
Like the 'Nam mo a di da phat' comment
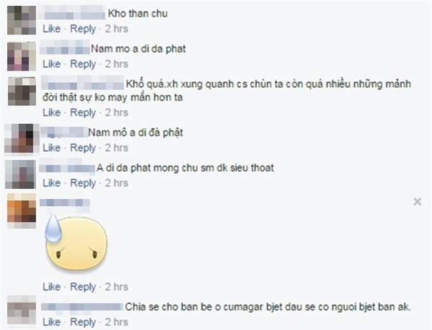pos(52,64)
